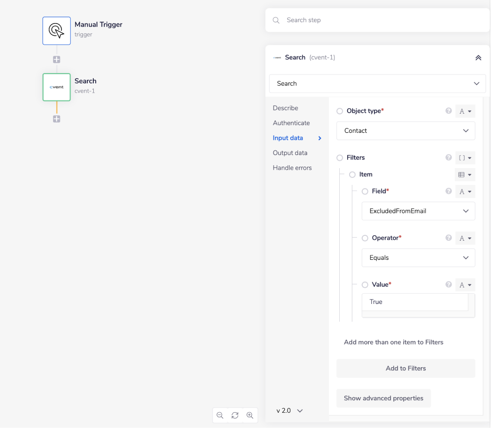Collapse the Search properties panel
This screenshot has height=428, width=491.
(478, 58)
